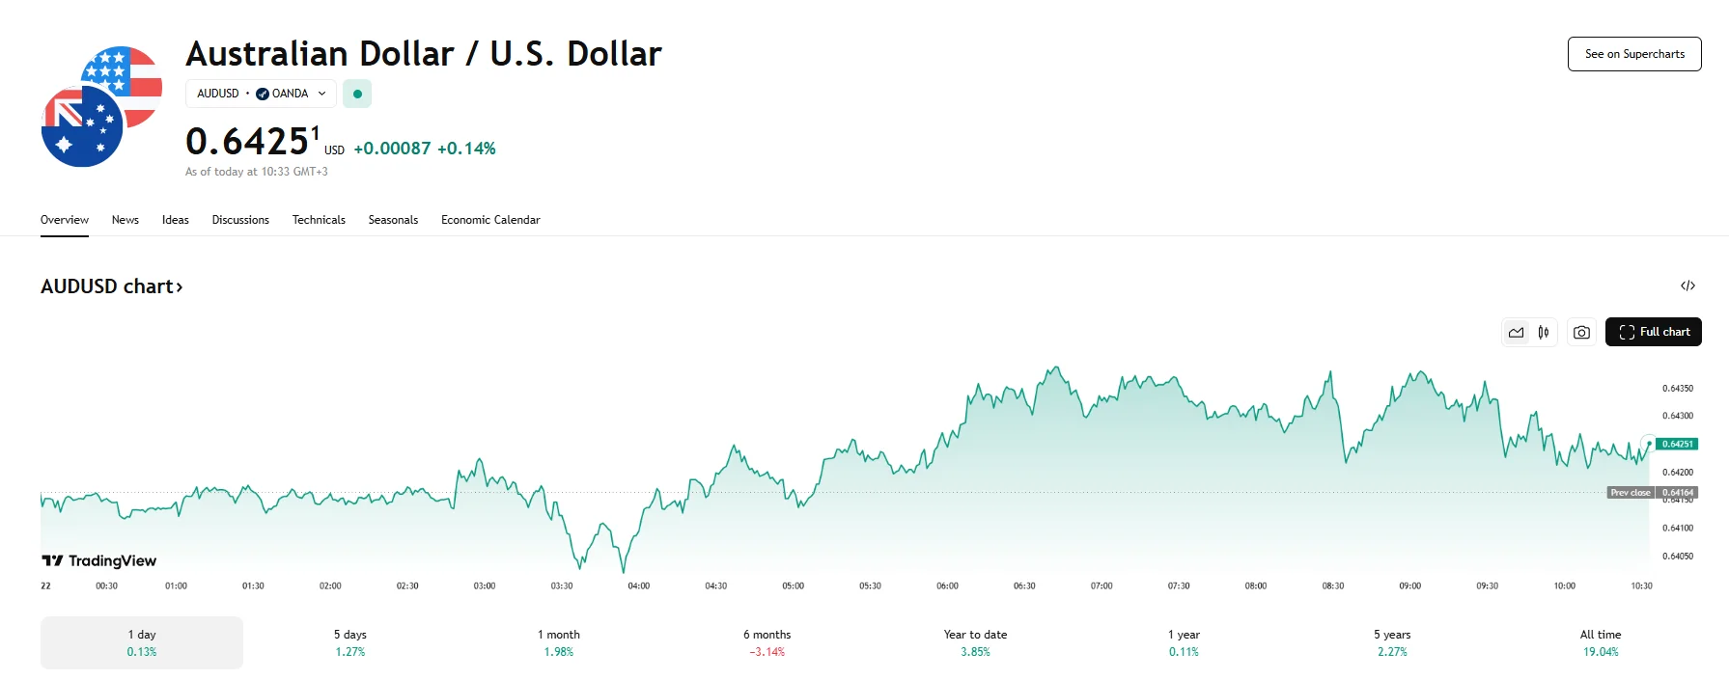Click the Prev close price marker

pyautogui.click(x=1631, y=492)
